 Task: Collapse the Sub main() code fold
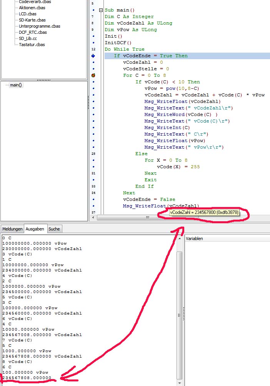101,10
